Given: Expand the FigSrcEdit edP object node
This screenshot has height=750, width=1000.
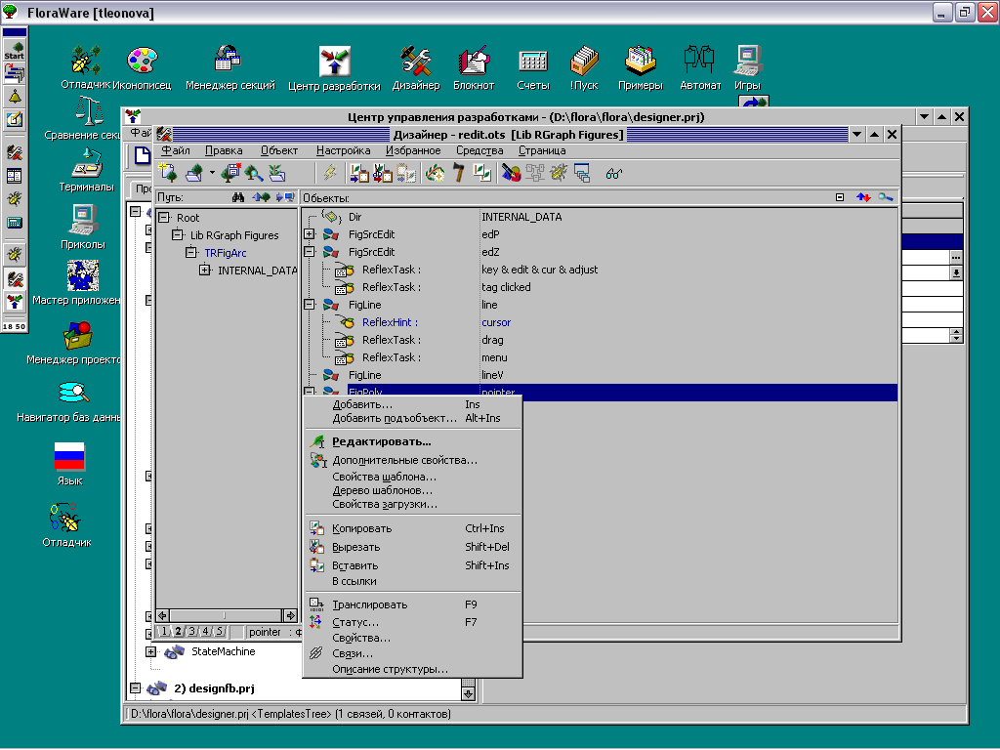Looking at the screenshot, I should (x=310, y=234).
